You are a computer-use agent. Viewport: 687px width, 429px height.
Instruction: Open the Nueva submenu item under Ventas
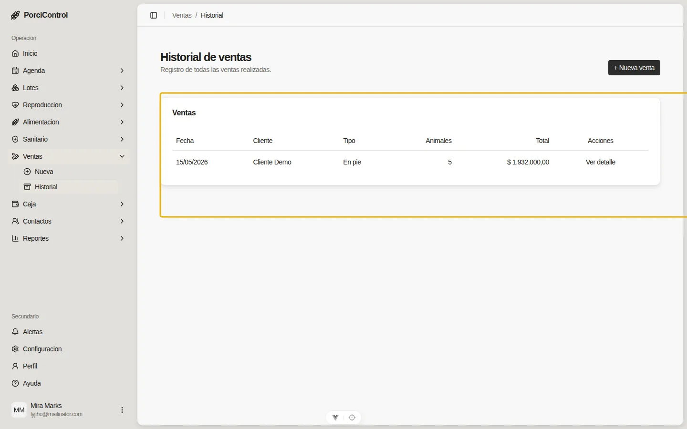(x=70, y=172)
